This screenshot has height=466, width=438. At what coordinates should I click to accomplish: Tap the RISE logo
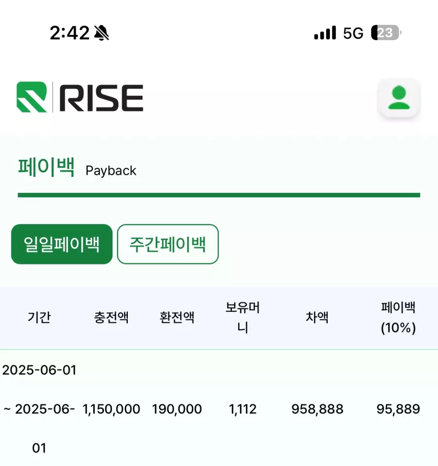coord(80,97)
